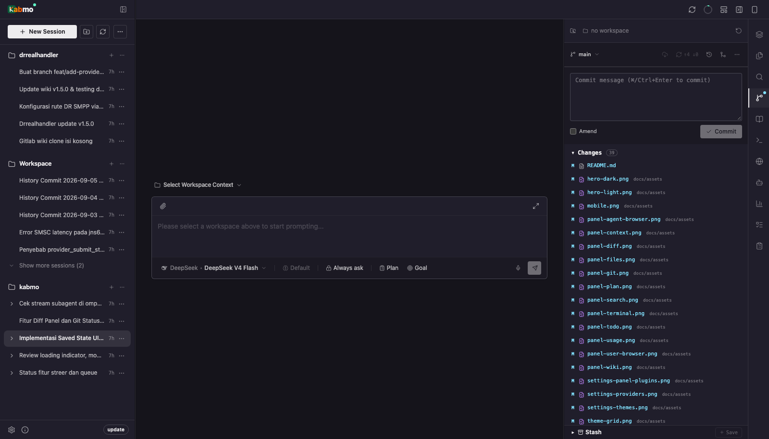The image size is (769, 439).
Task: Click into the commit message field
Action: [x=656, y=97]
